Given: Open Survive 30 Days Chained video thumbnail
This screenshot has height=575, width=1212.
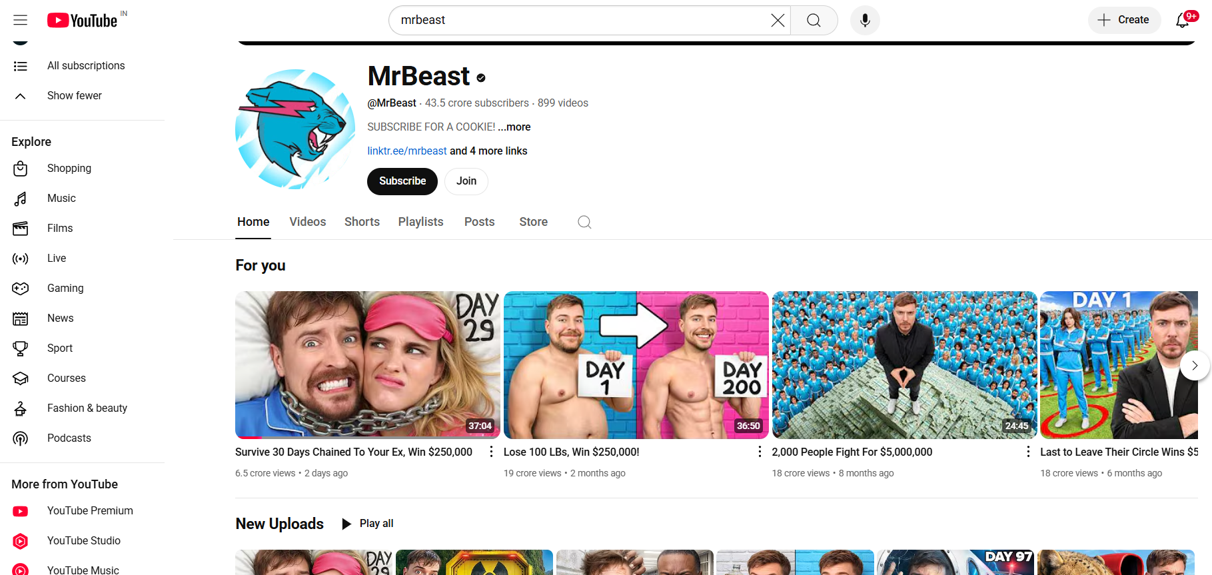Looking at the screenshot, I should 368,364.
